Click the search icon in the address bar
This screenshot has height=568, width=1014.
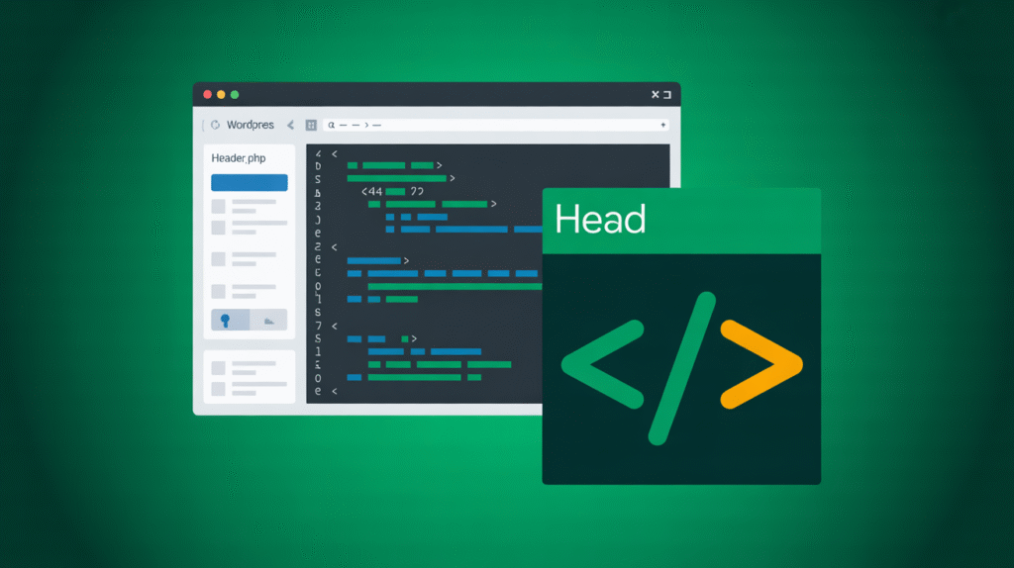(x=331, y=126)
